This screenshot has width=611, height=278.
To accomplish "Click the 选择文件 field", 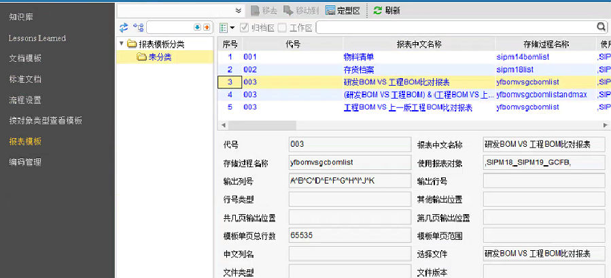I will [x=544, y=254].
